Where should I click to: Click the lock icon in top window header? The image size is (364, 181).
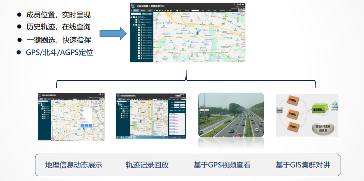[x=243, y=4]
